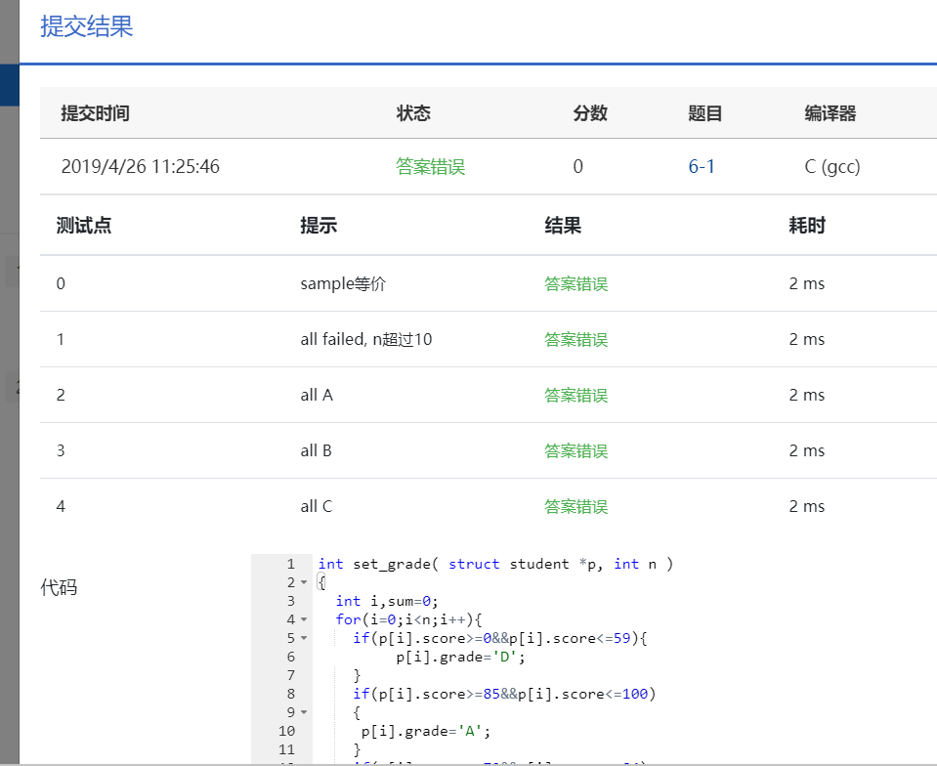Collapse the code fold at line 2
Image resolution: width=937 pixels, height=766 pixels.
(x=303, y=582)
